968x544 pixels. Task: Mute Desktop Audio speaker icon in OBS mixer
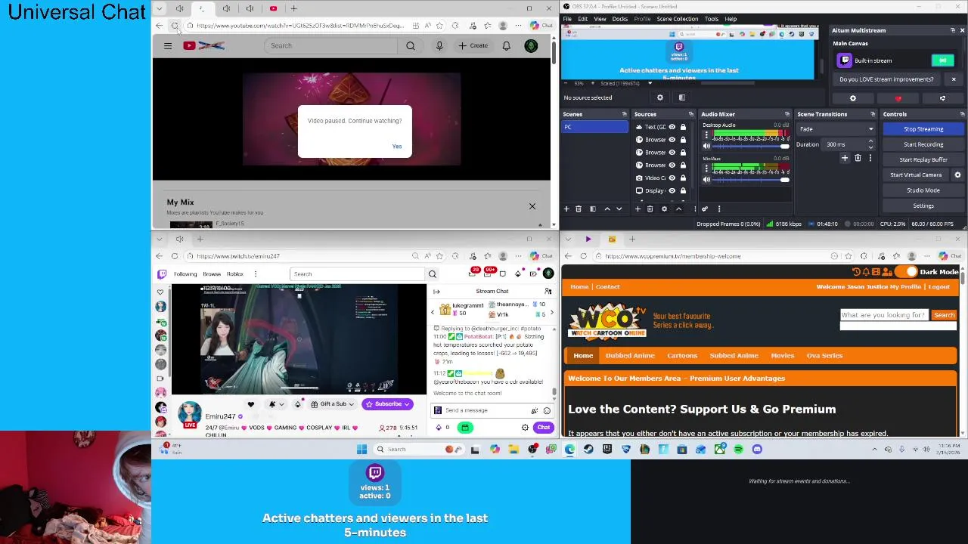pos(706,146)
